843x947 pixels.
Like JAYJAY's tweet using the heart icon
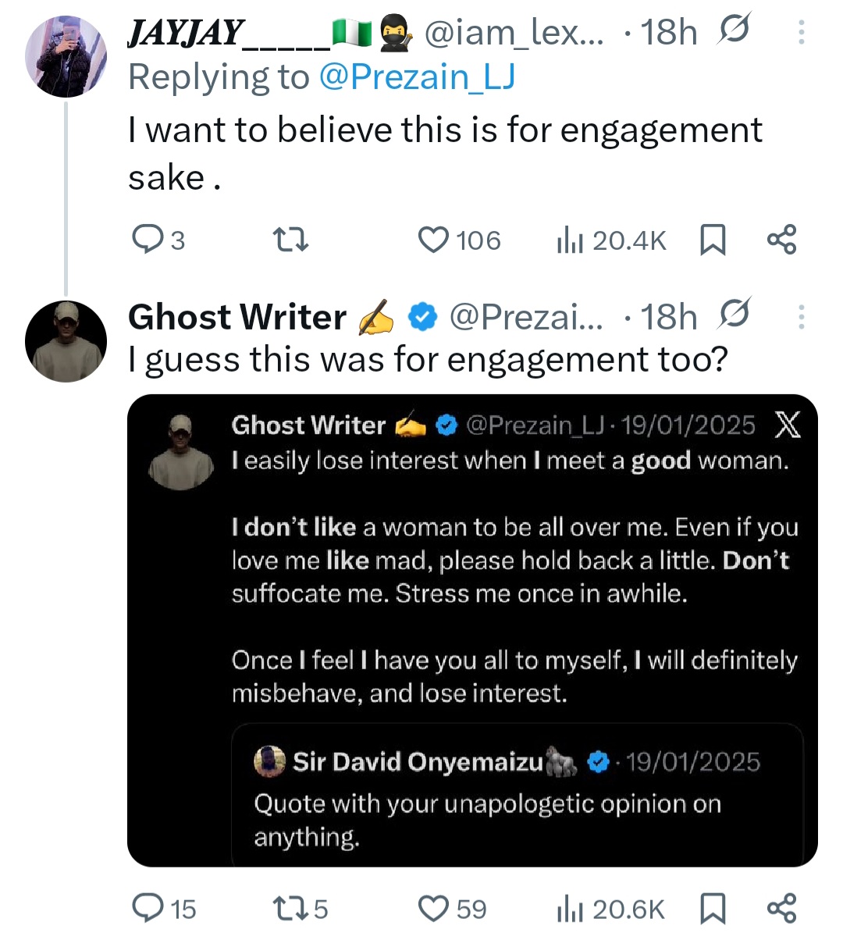tap(432, 240)
